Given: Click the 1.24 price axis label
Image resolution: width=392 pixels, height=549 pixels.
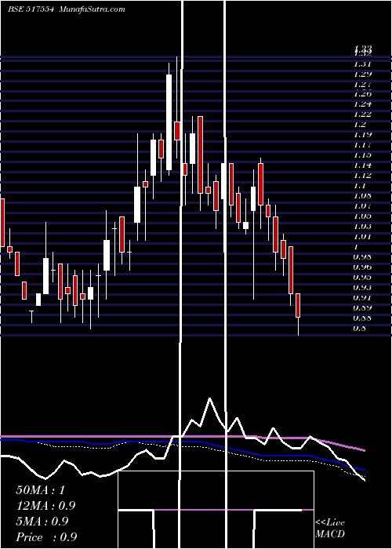Looking at the screenshot, I should tap(362, 104).
